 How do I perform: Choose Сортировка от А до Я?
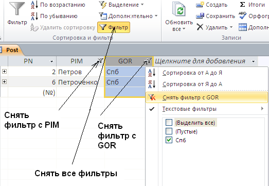tap(207, 73)
